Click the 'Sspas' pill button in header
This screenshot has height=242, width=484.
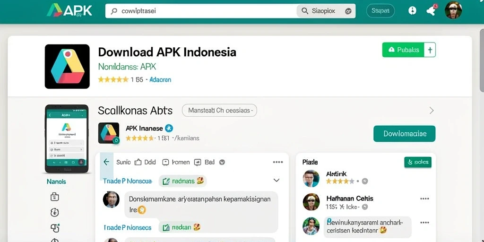click(x=380, y=11)
